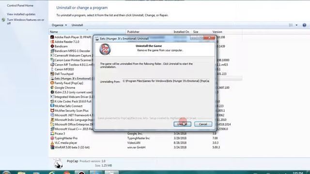Cancel the game uninstall dialog
This screenshot has width=310, height=174.
203,124
